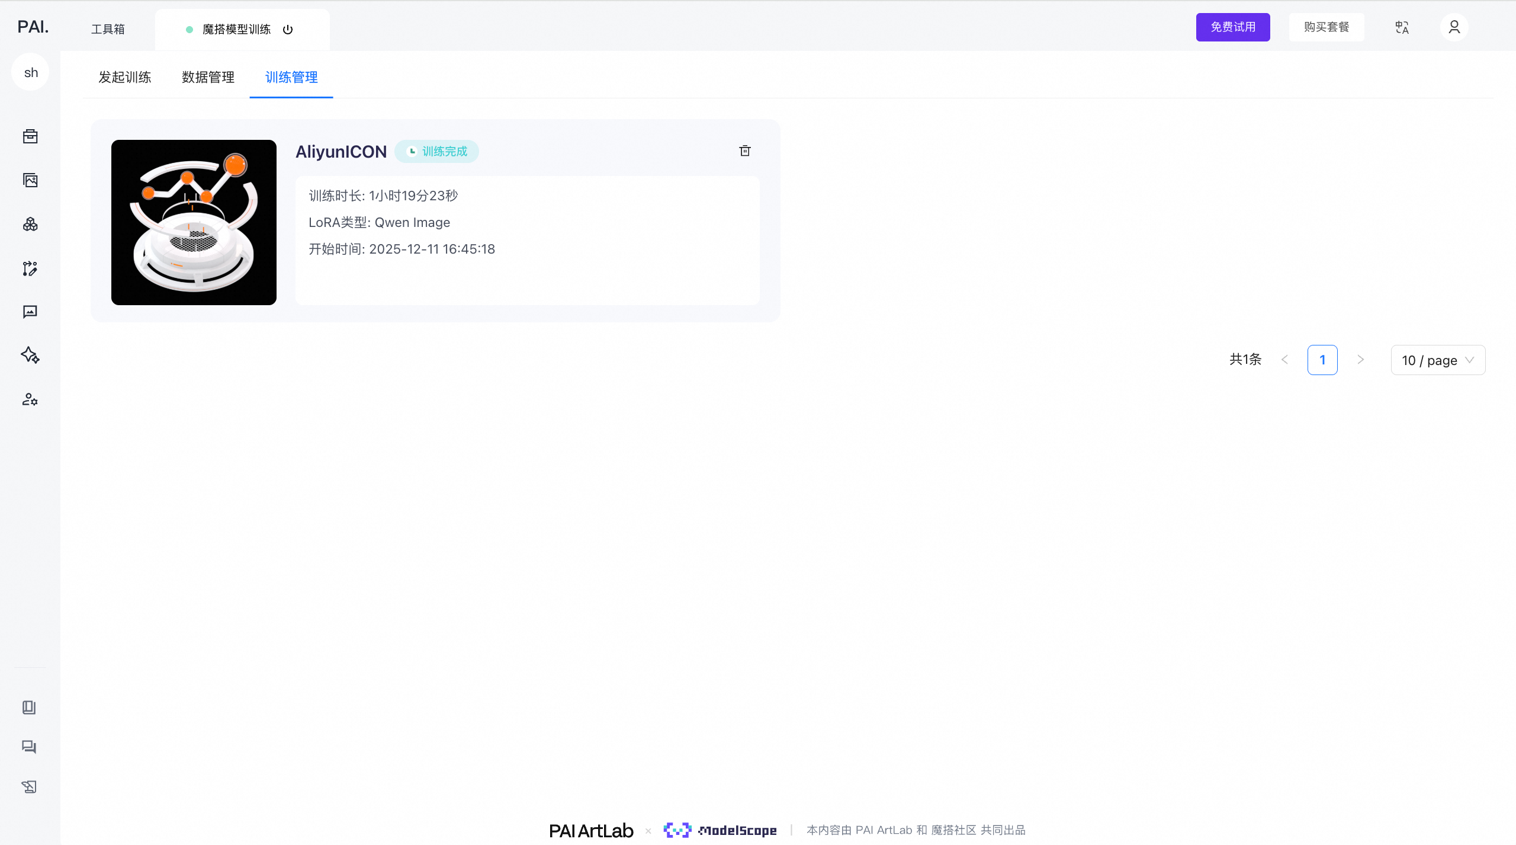
Task: Open the image gallery sidebar icon
Action: (x=30, y=180)
